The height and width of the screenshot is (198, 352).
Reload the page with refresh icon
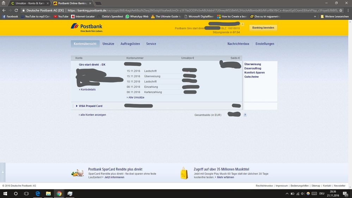[16, 10]
